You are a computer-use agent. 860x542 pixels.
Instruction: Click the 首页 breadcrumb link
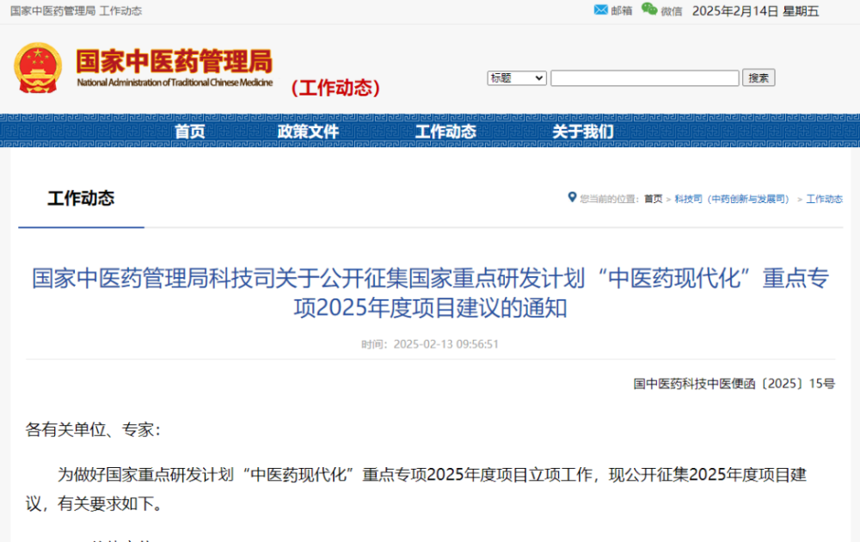coord(653,199)
